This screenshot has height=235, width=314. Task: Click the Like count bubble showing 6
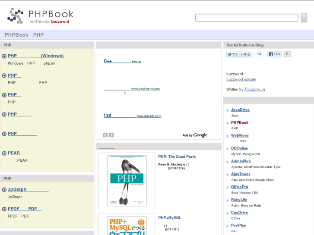287,54
